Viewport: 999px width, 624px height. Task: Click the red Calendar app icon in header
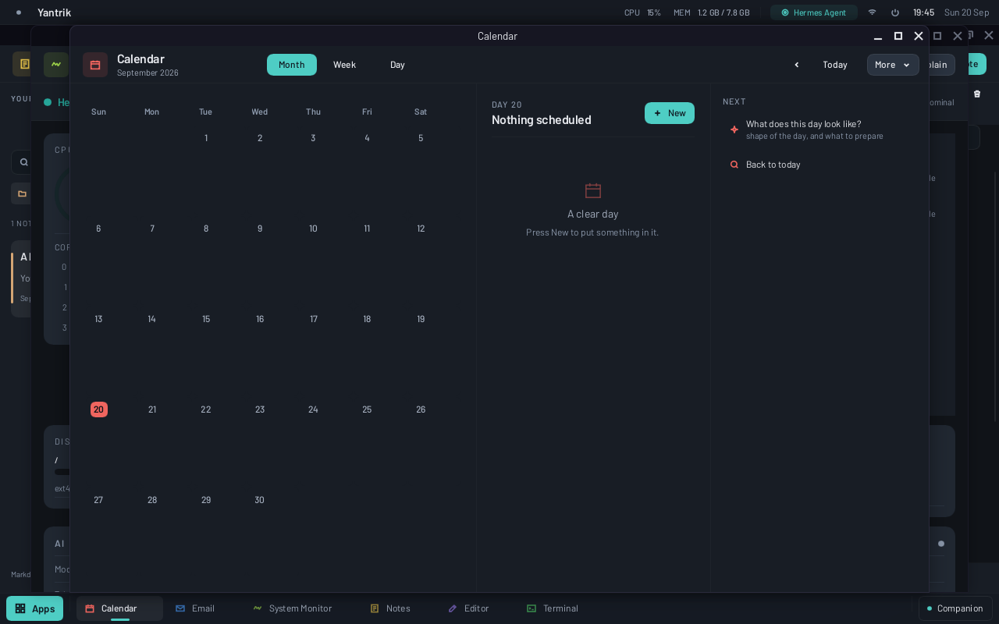[x=95, y=65]
